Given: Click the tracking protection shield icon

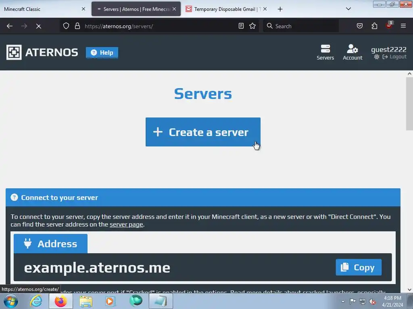Looking at the screenshot, I should [66, 26].
